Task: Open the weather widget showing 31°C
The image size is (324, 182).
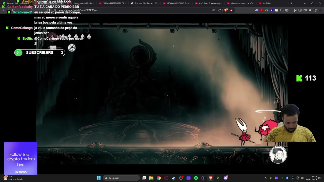Action: click(13, 178)
